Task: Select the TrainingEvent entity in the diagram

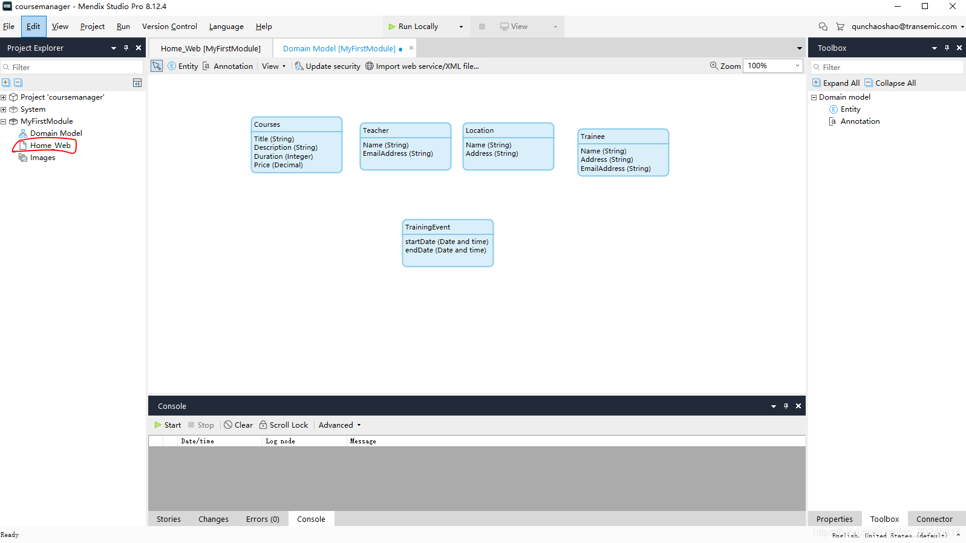Action: coord(448,227)
